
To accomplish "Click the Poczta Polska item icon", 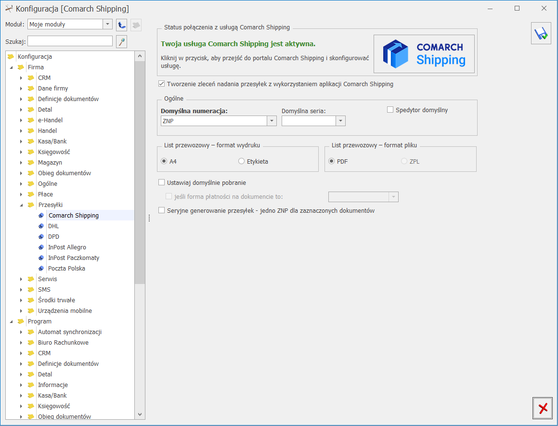I will click(x=41, y=268).
